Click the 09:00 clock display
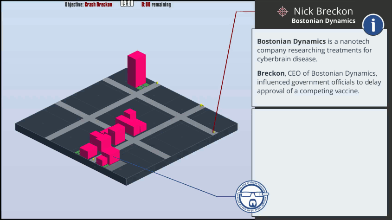392x220 pixels. (127, 4)
